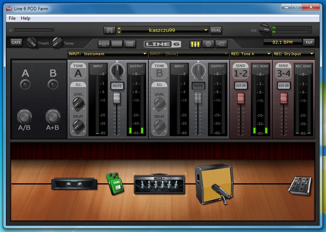
Task: Click Tone B D.I. DELAY knob
Action: click(160, 126)
